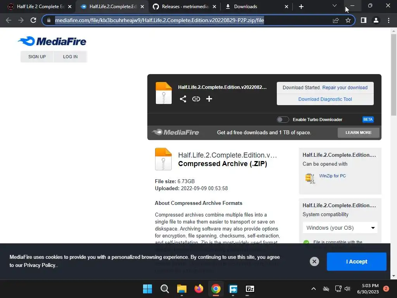Open Windows Start menu
The image size is (397, 298).
point(147,289)
